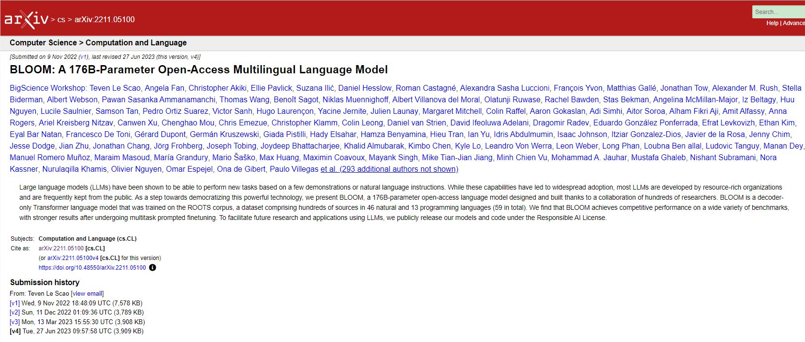805x342 pixels.
Task: Click Dragomir Radev author link
Action: 561,123
